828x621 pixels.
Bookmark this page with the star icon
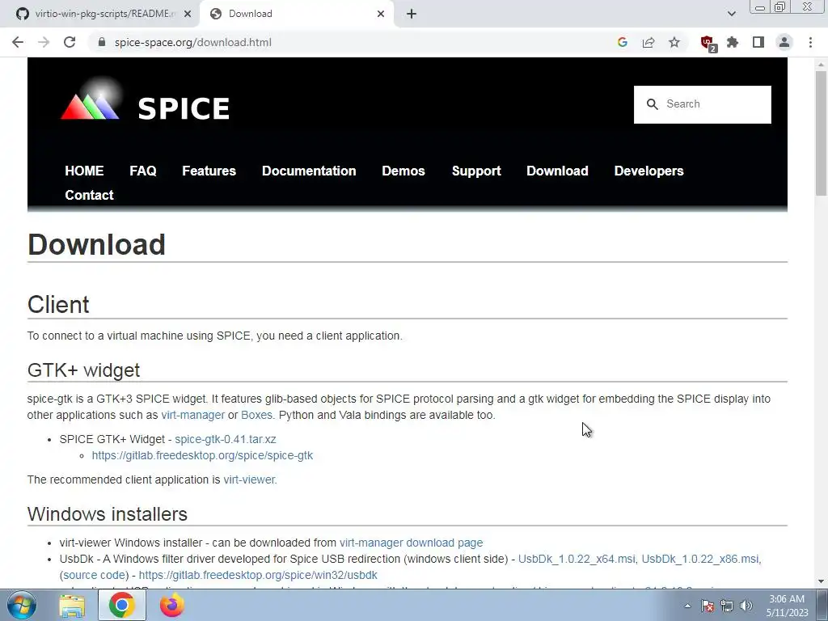[x=674, y=42]
